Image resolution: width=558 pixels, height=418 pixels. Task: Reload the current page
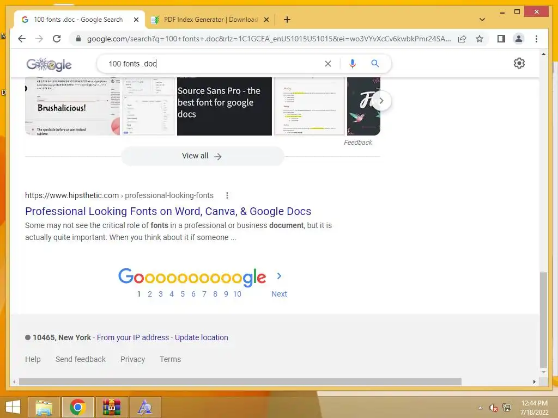[x=57, y=39]
